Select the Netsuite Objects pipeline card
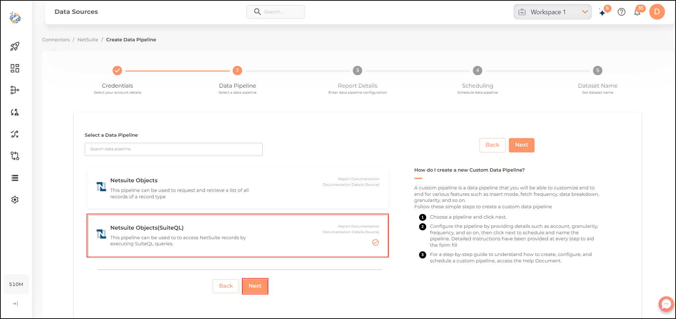 (238, 188)
